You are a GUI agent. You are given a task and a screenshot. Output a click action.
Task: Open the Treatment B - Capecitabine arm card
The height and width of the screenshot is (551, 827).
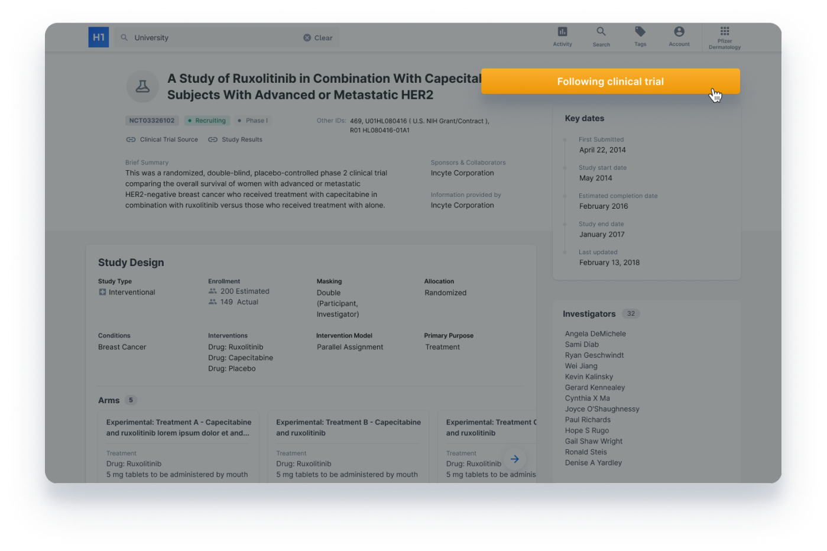[348, 446]
